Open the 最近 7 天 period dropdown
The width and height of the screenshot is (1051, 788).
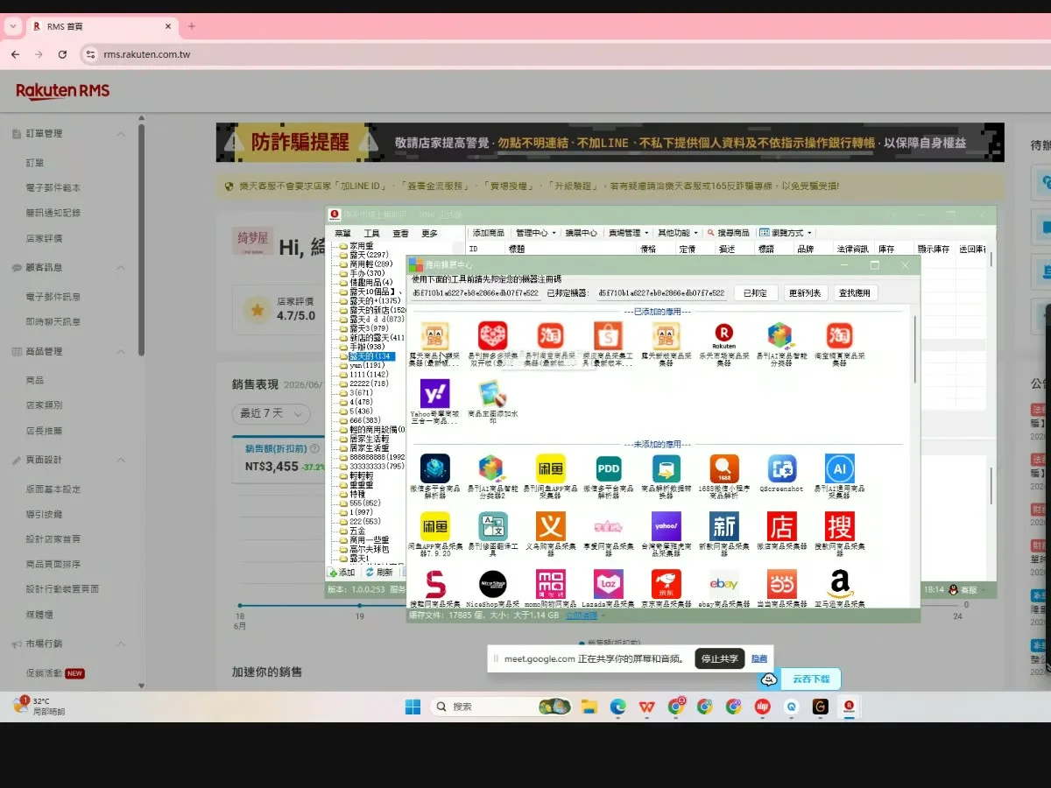pos(271,413)
